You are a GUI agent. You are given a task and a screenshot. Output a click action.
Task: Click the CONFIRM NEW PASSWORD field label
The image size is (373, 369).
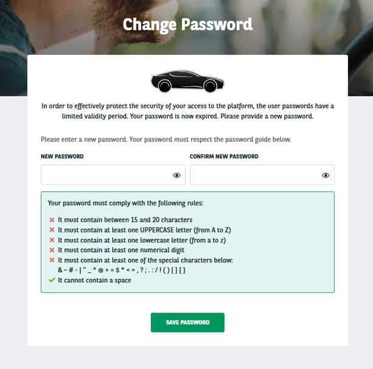click(x=224, y=156)
